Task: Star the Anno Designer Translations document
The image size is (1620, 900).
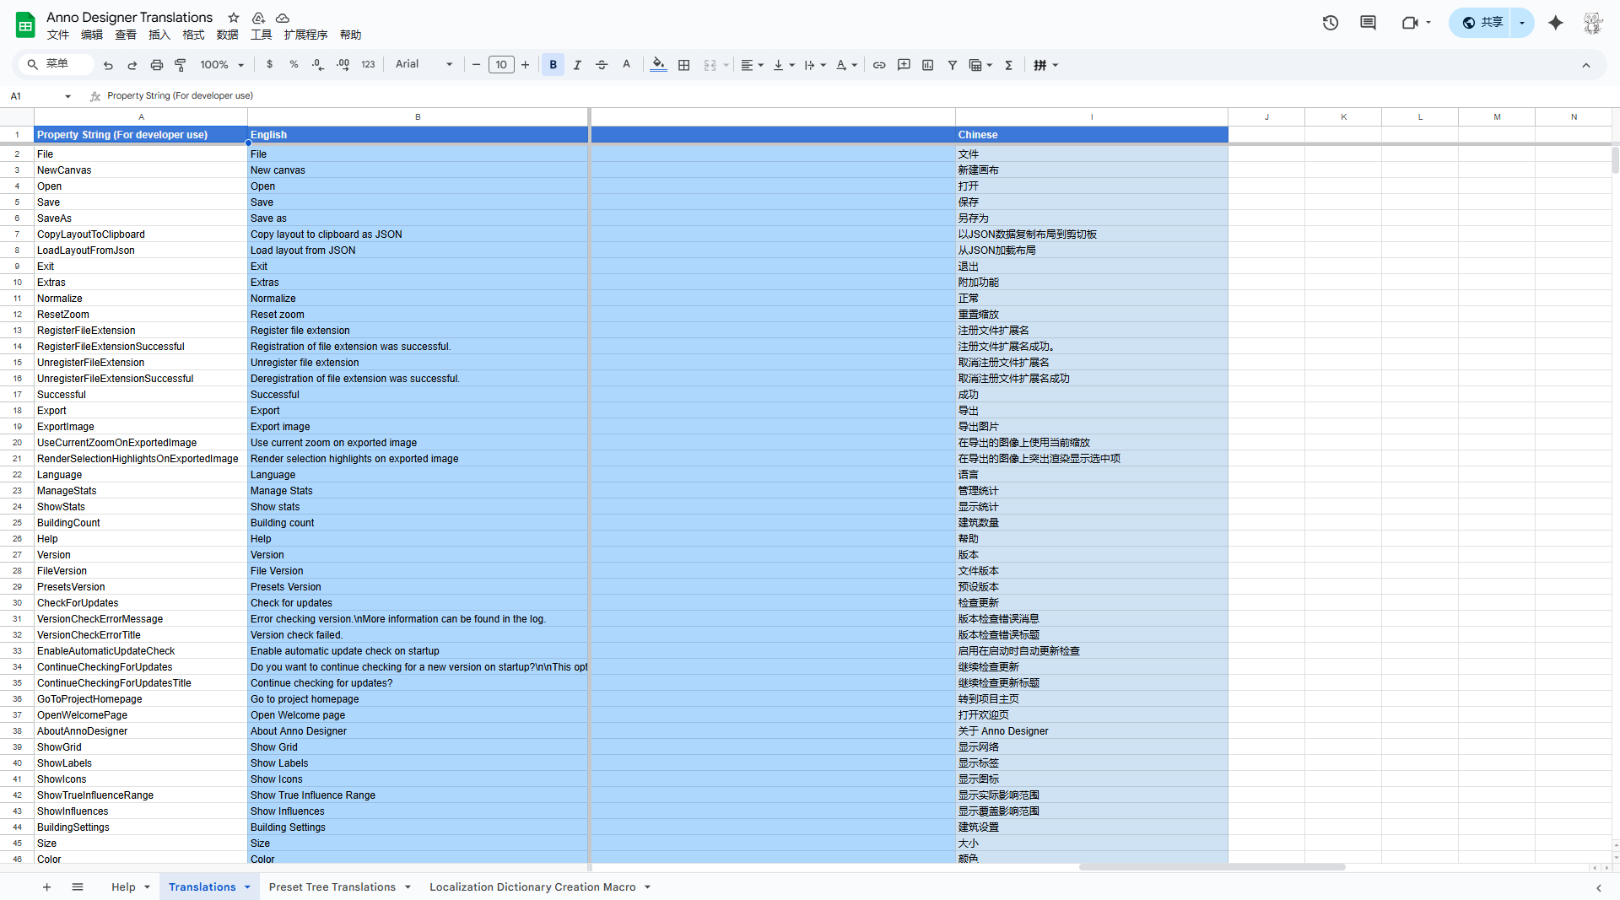Action: pos(234,18)
